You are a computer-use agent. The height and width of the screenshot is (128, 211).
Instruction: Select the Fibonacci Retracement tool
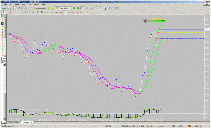tap(29, 12)
